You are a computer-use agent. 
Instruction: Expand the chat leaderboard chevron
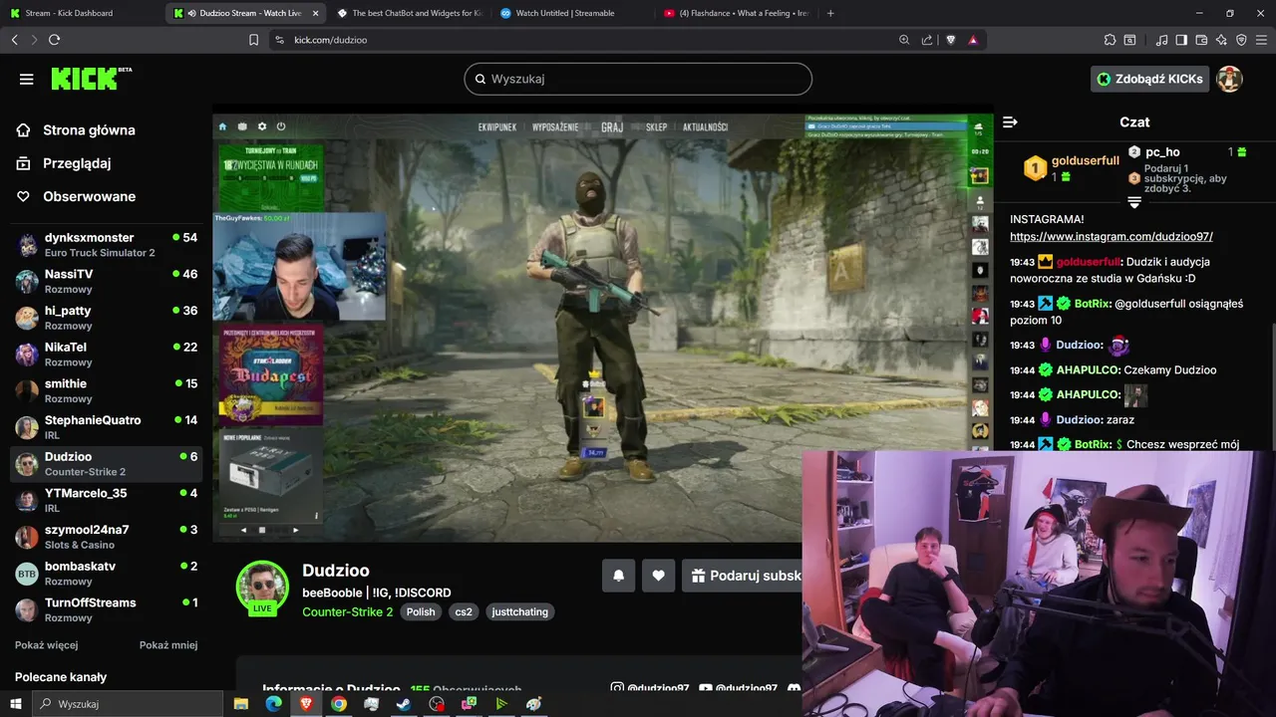pyautogui.click(x=1133, y=202)
